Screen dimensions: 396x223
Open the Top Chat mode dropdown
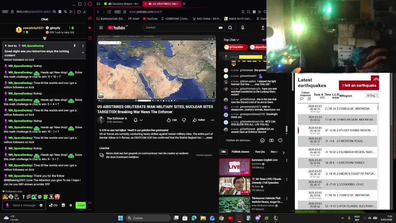tap(231, 40)
